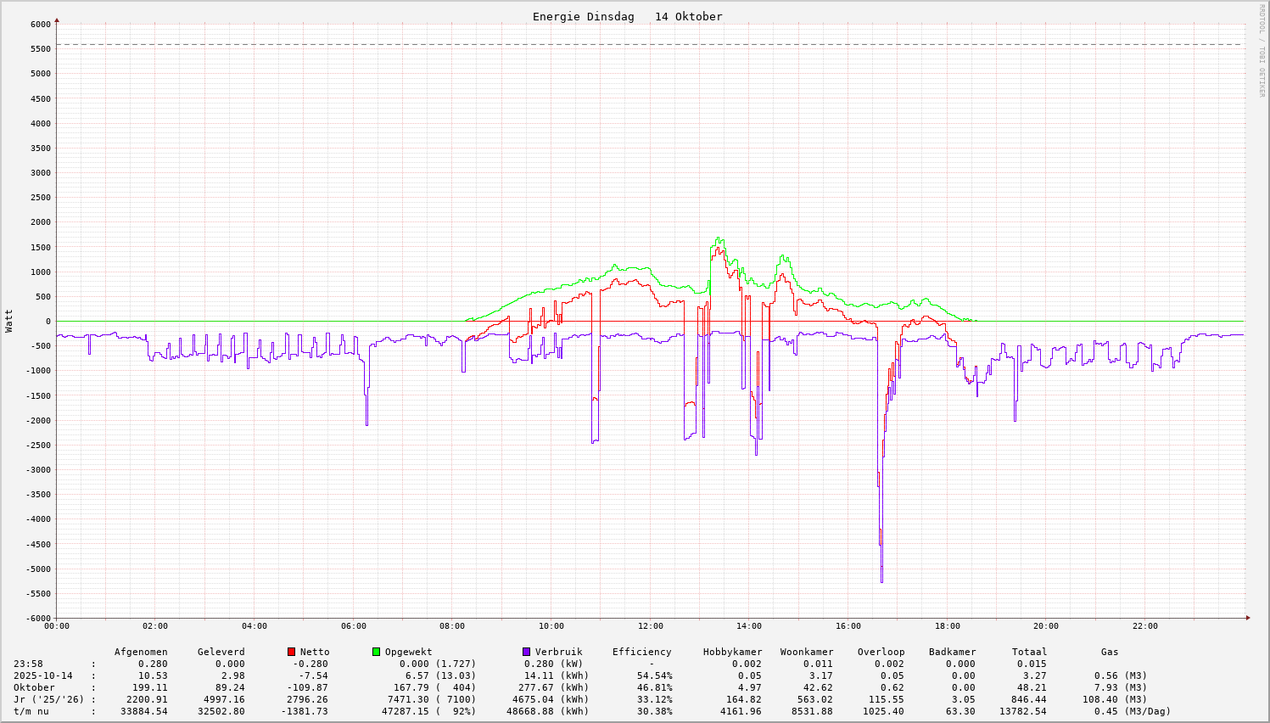
Task: Click the arrow at the top of the Y-axis
Action: [x=57, y=20]
